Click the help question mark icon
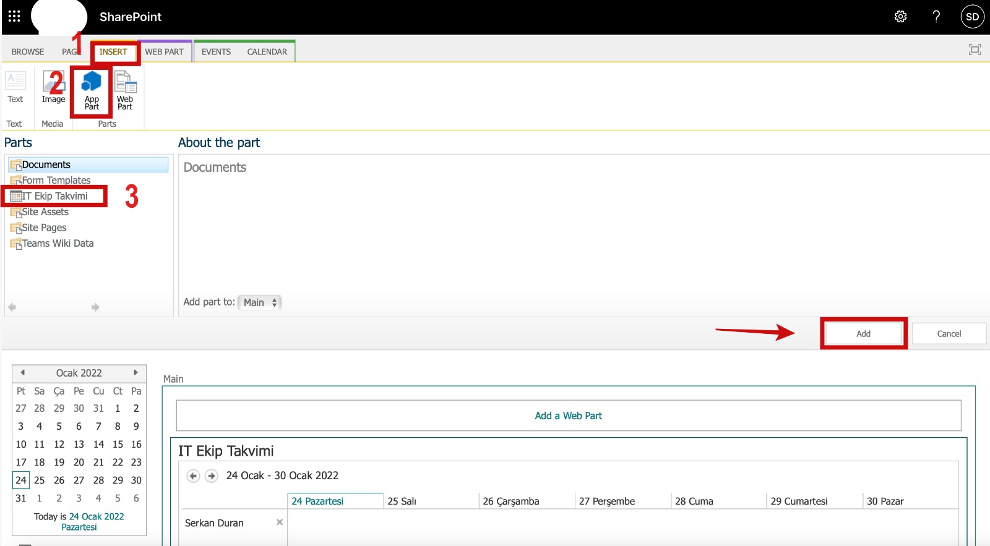This screenshot has width=990, height=546. tap(936, 17)
